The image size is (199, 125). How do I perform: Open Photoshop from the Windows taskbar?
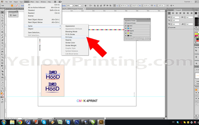[x=77, y=122]
